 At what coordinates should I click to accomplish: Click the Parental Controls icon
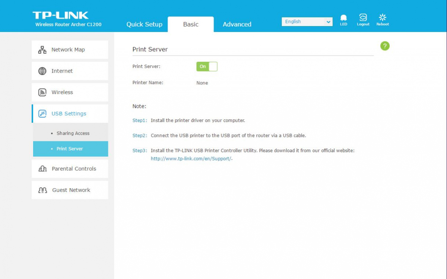point(43,169)
